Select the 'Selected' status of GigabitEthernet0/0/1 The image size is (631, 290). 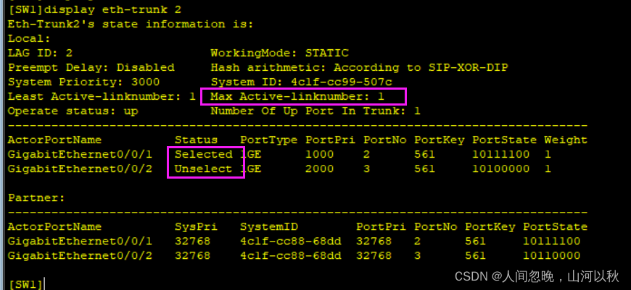coord(204,155)
